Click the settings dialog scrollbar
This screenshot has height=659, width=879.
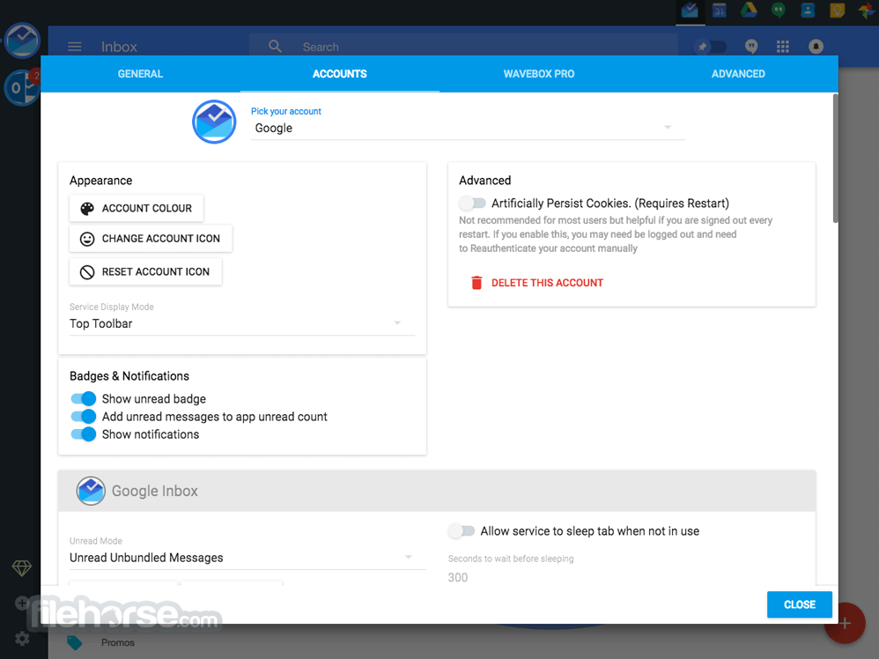pyautogui.click(x=835, y=159)
